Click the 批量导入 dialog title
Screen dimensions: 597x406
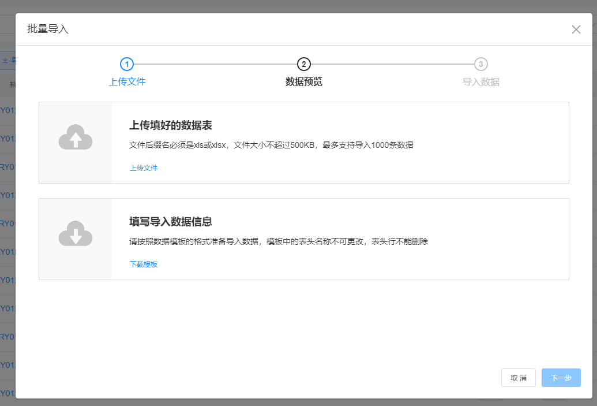[x=48, y=29]
